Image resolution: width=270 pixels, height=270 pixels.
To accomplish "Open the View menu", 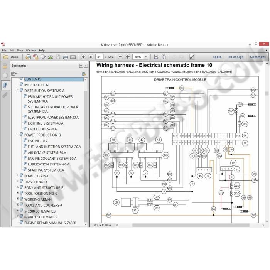I will (20, 50).
